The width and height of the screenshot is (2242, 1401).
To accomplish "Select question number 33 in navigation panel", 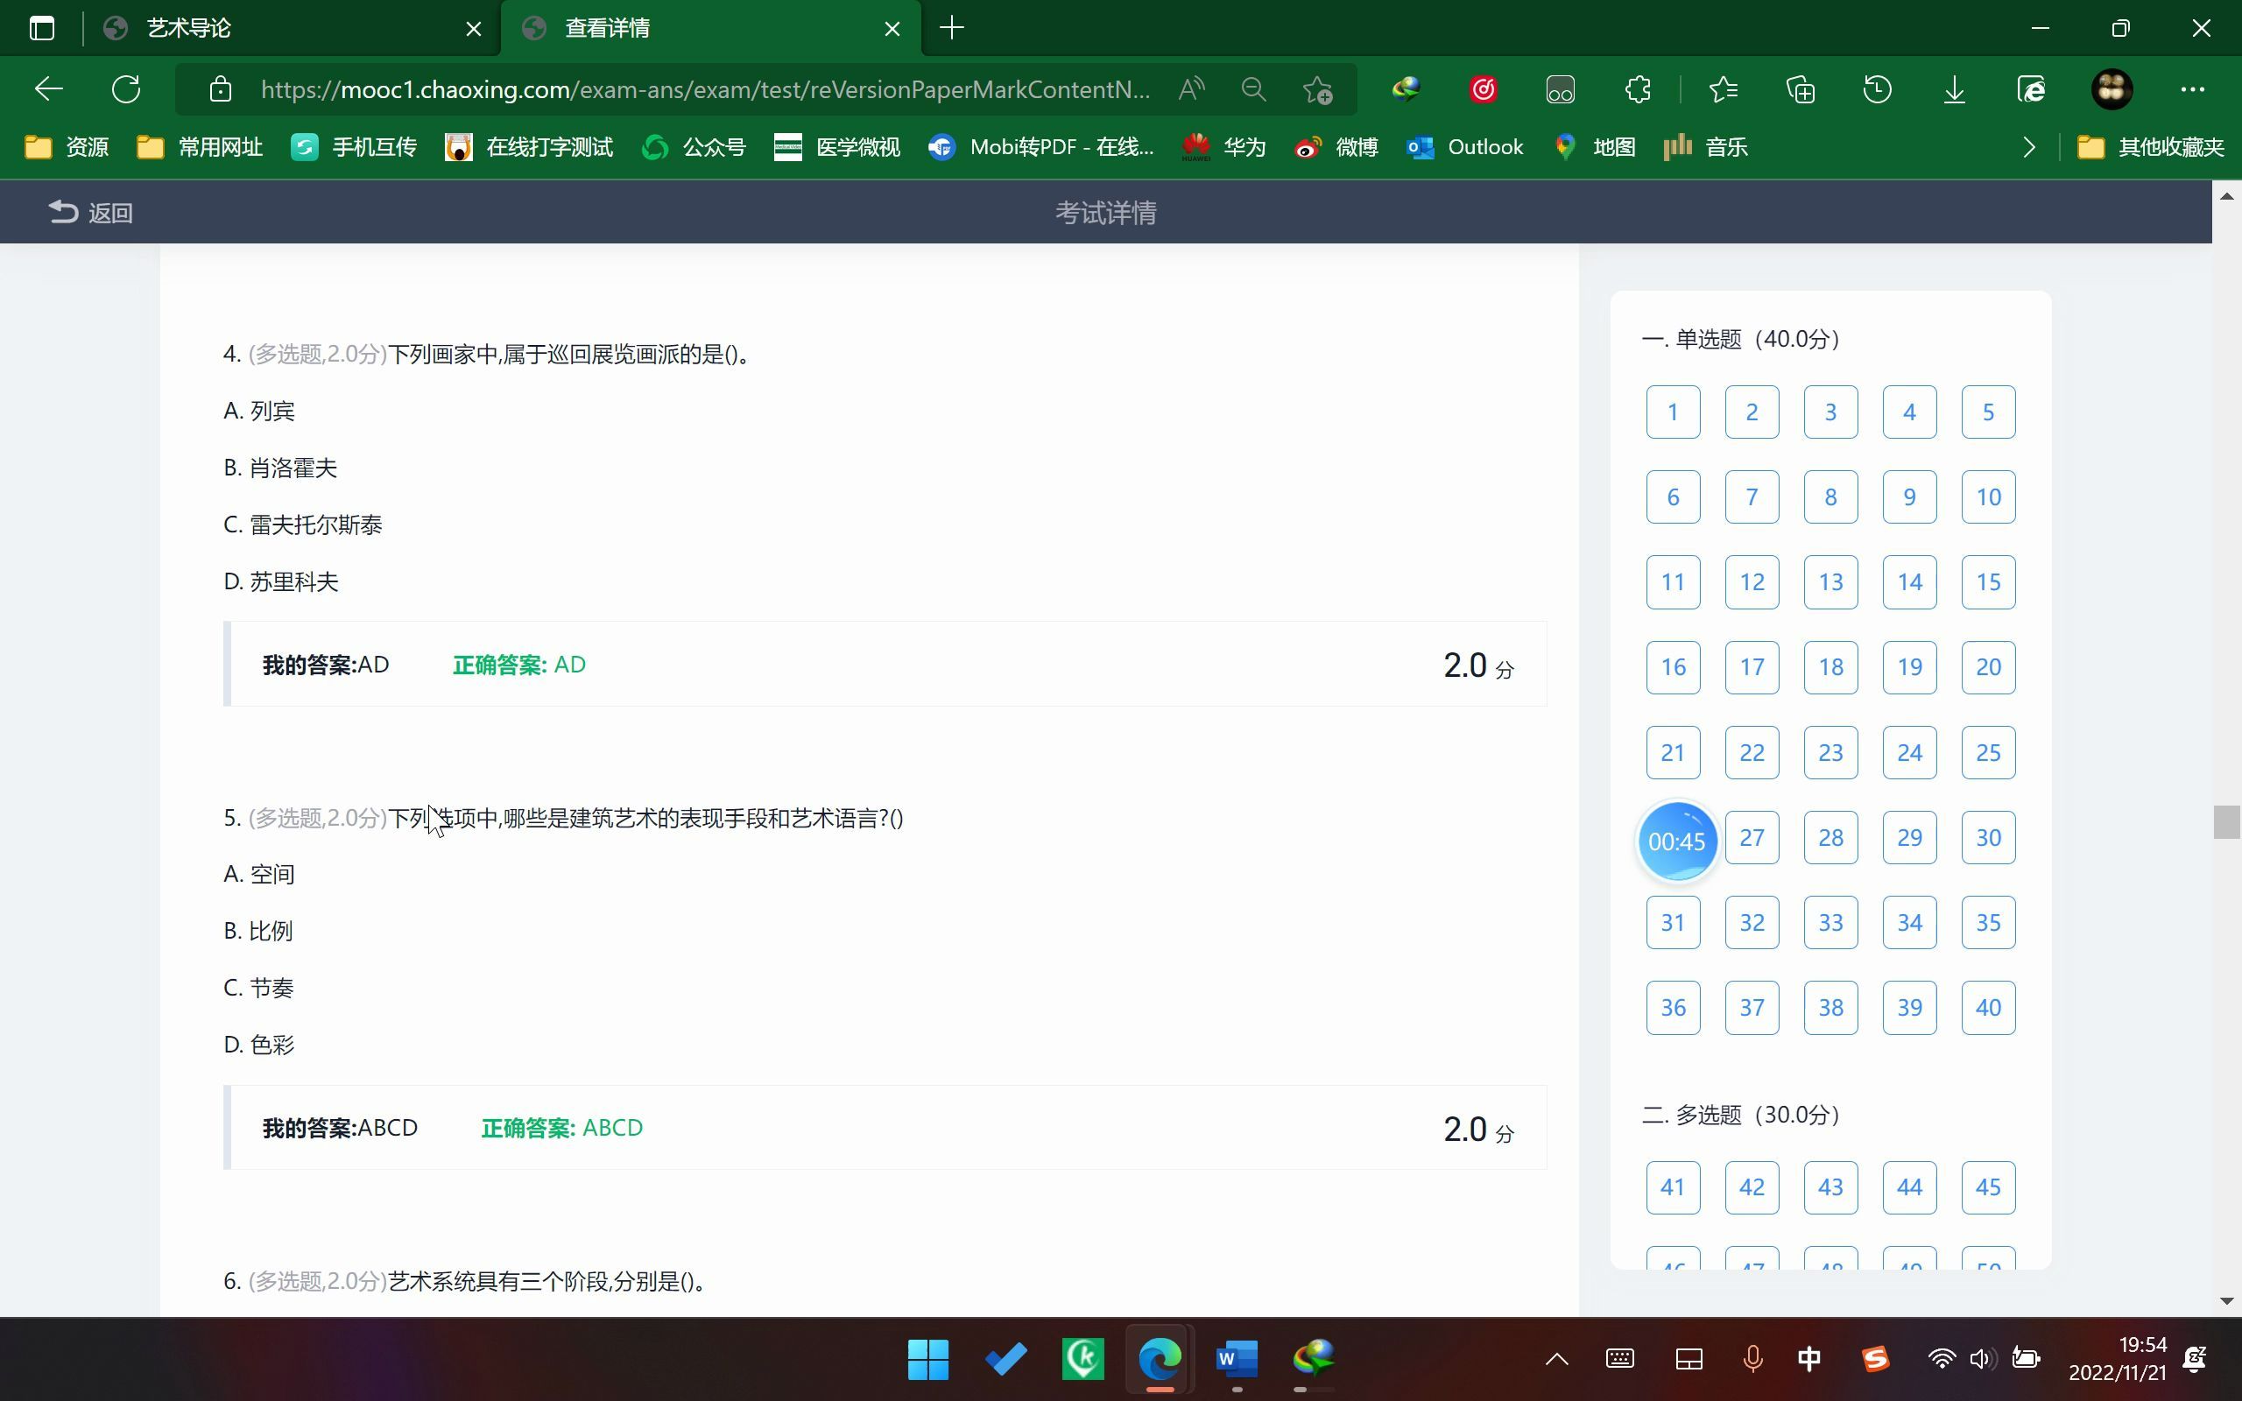I will pos(1830,922).
